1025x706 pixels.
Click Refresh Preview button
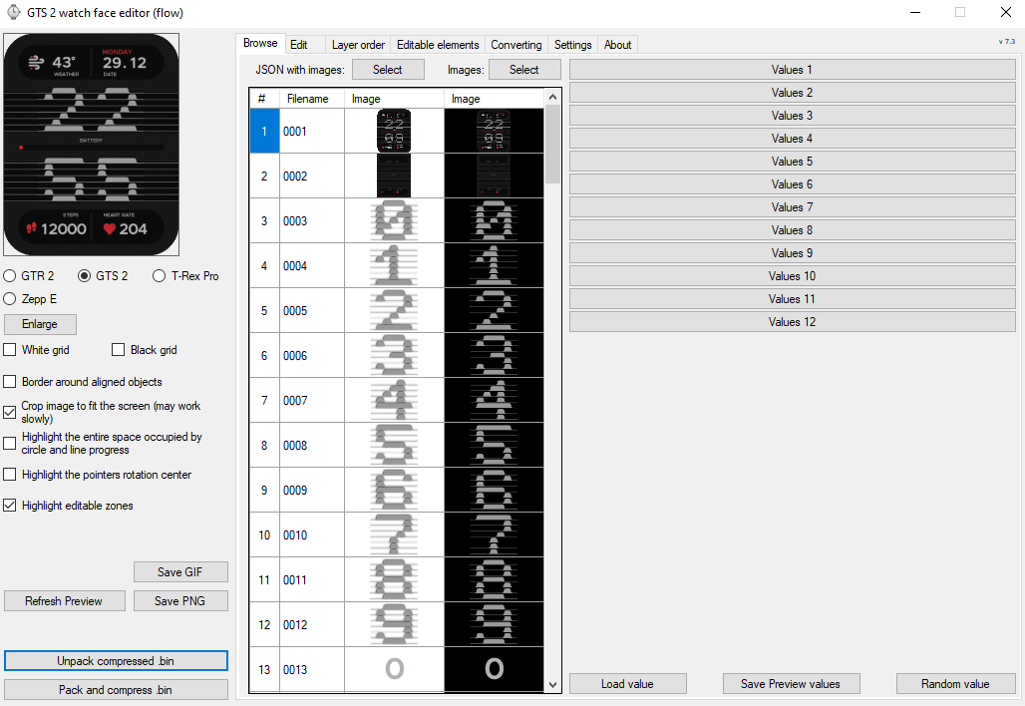[x=65, y=600]
